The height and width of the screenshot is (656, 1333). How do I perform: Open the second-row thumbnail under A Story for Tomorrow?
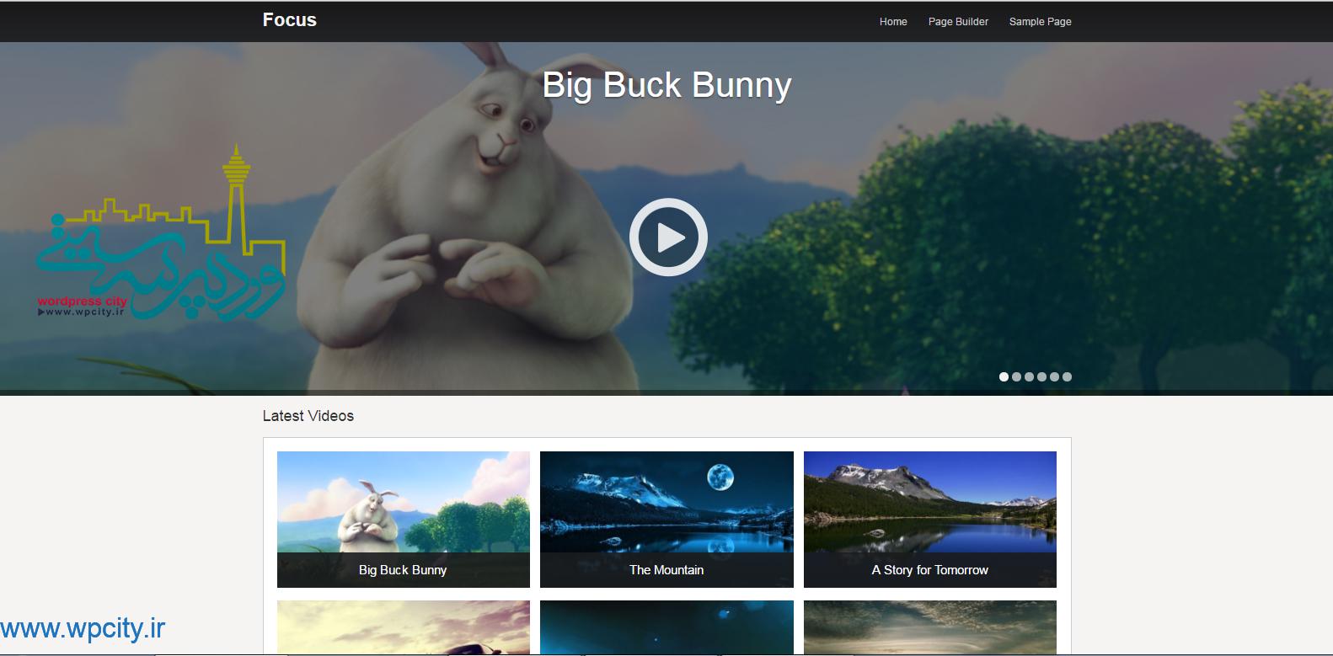click(x=930, y=627)
